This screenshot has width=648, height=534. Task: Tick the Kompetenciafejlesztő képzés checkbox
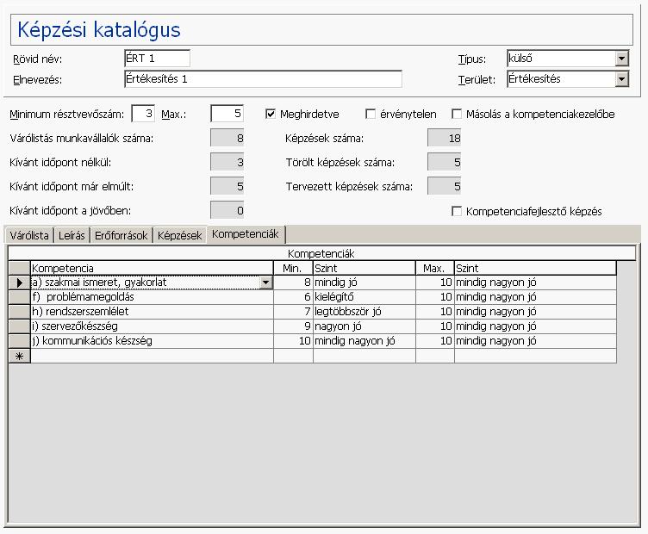[x=456, y=212]
